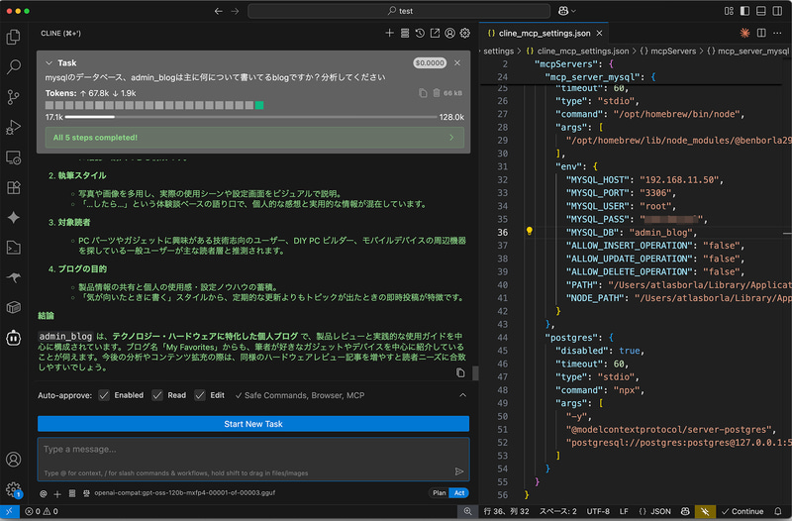Open the sparkle AI icon in activity bar
792x521 pixels.
[14, 217]
